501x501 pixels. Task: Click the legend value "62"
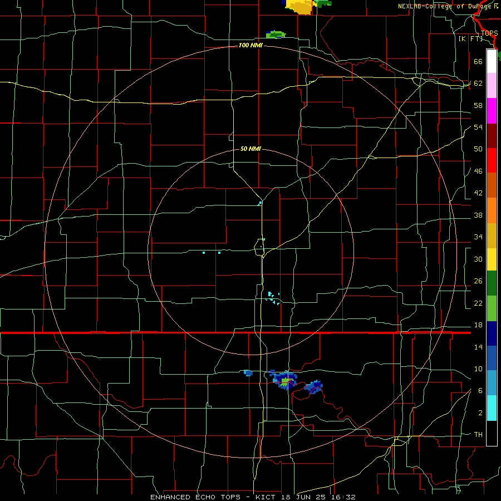click(478, 83)
